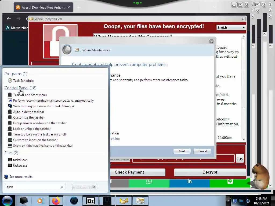Viewport: 275px width, 206px height.
Task: Share via the LinkedIn button
Action: tap(189, 181)
